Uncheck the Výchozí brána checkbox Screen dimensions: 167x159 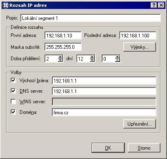coord(13,81)
